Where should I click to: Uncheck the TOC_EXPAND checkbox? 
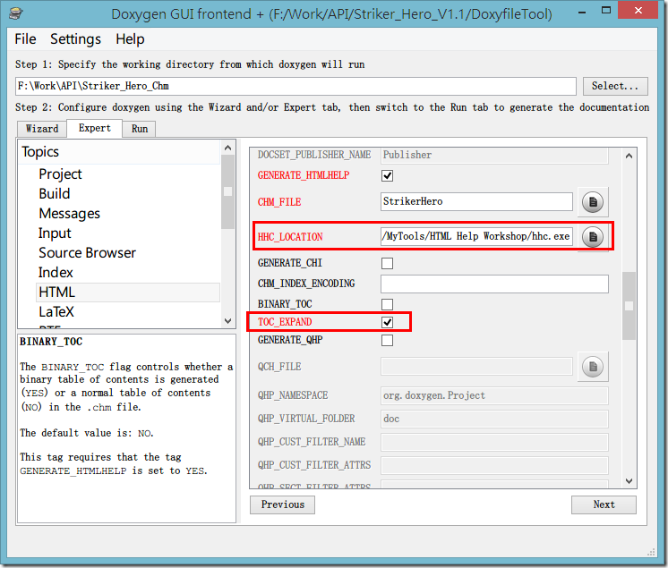tap(387, 322)
